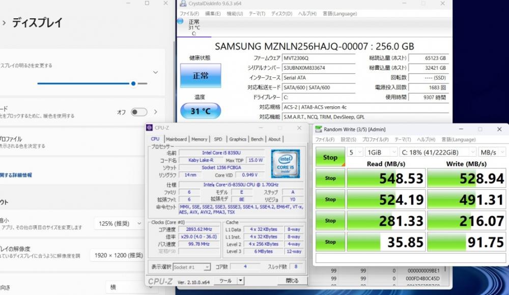The image size is (509, 295).
Task: Click the CPU-Z app icon in title bar
Action: tap(149, 128)
